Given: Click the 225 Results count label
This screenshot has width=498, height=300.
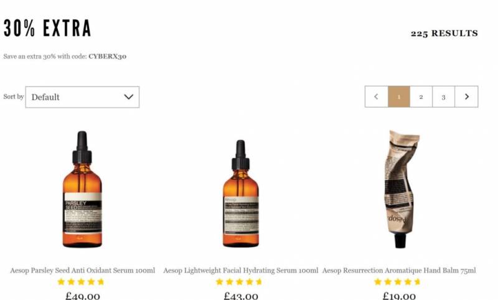Looking at the screenshot, I should coord(444,34).
